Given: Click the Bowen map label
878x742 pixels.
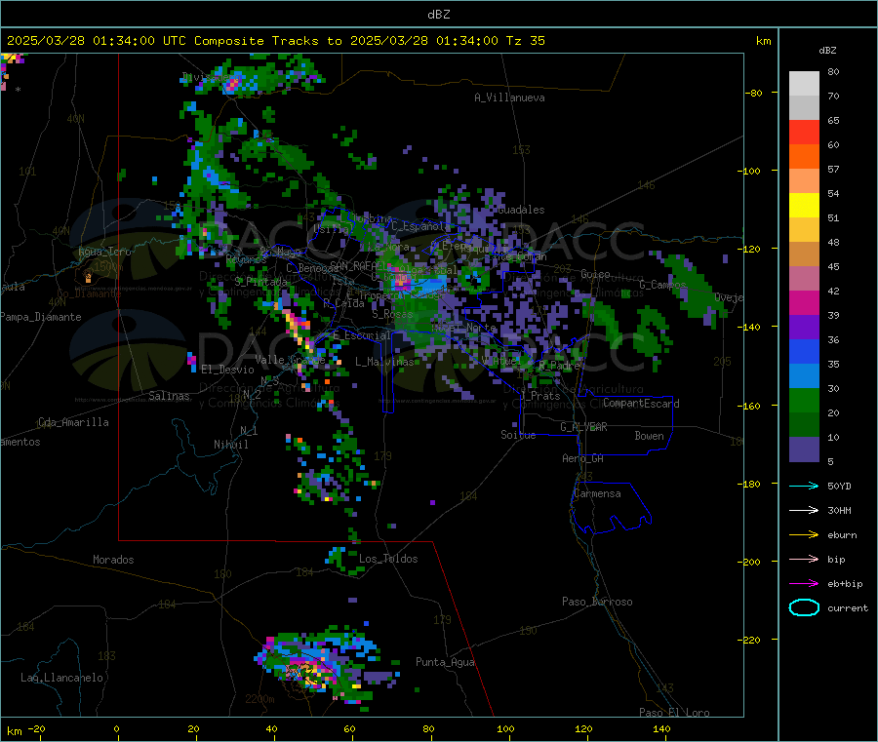Looking at the screenshot, I should [649, 436].
